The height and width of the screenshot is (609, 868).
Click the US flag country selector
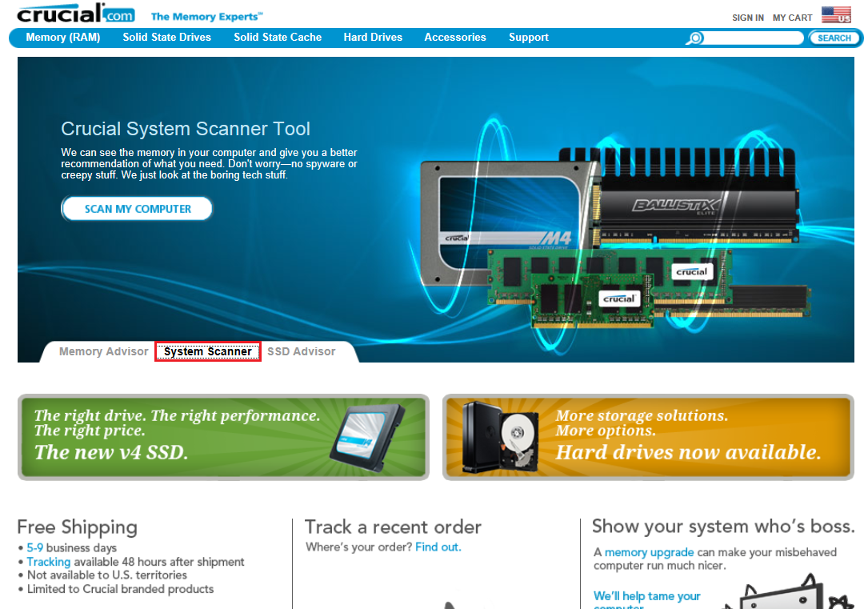[x=837, y=14]
